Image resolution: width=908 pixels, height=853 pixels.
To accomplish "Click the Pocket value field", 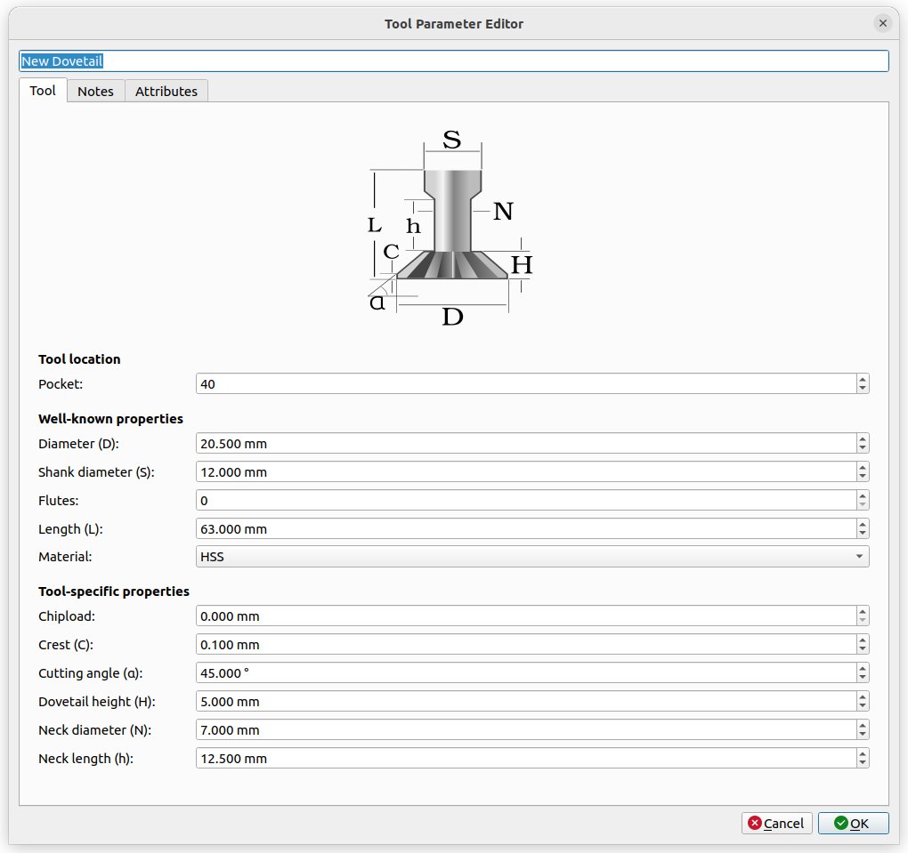I will [526, 384].
